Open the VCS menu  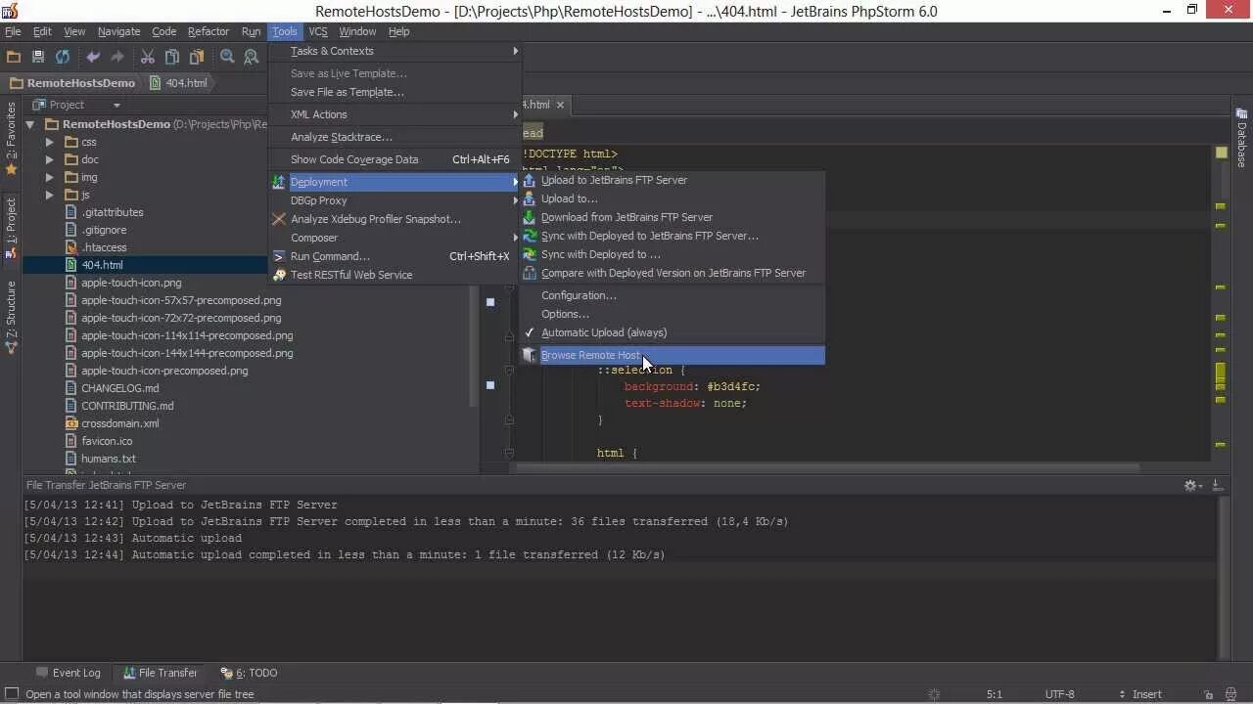pos(318,31)
